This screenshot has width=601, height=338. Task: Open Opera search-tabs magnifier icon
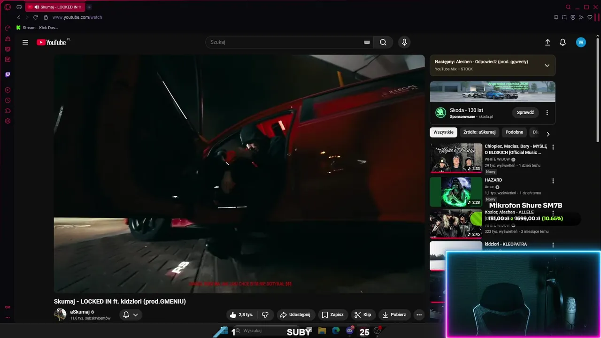click(568, 7)
